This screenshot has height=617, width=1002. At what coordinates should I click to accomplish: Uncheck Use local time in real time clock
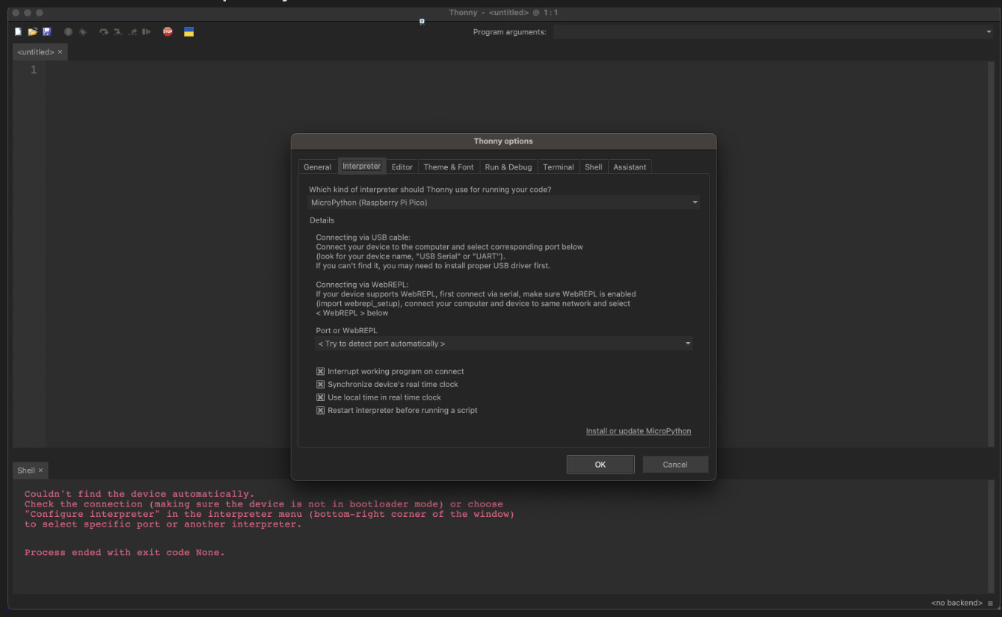(x=321, y=397)
